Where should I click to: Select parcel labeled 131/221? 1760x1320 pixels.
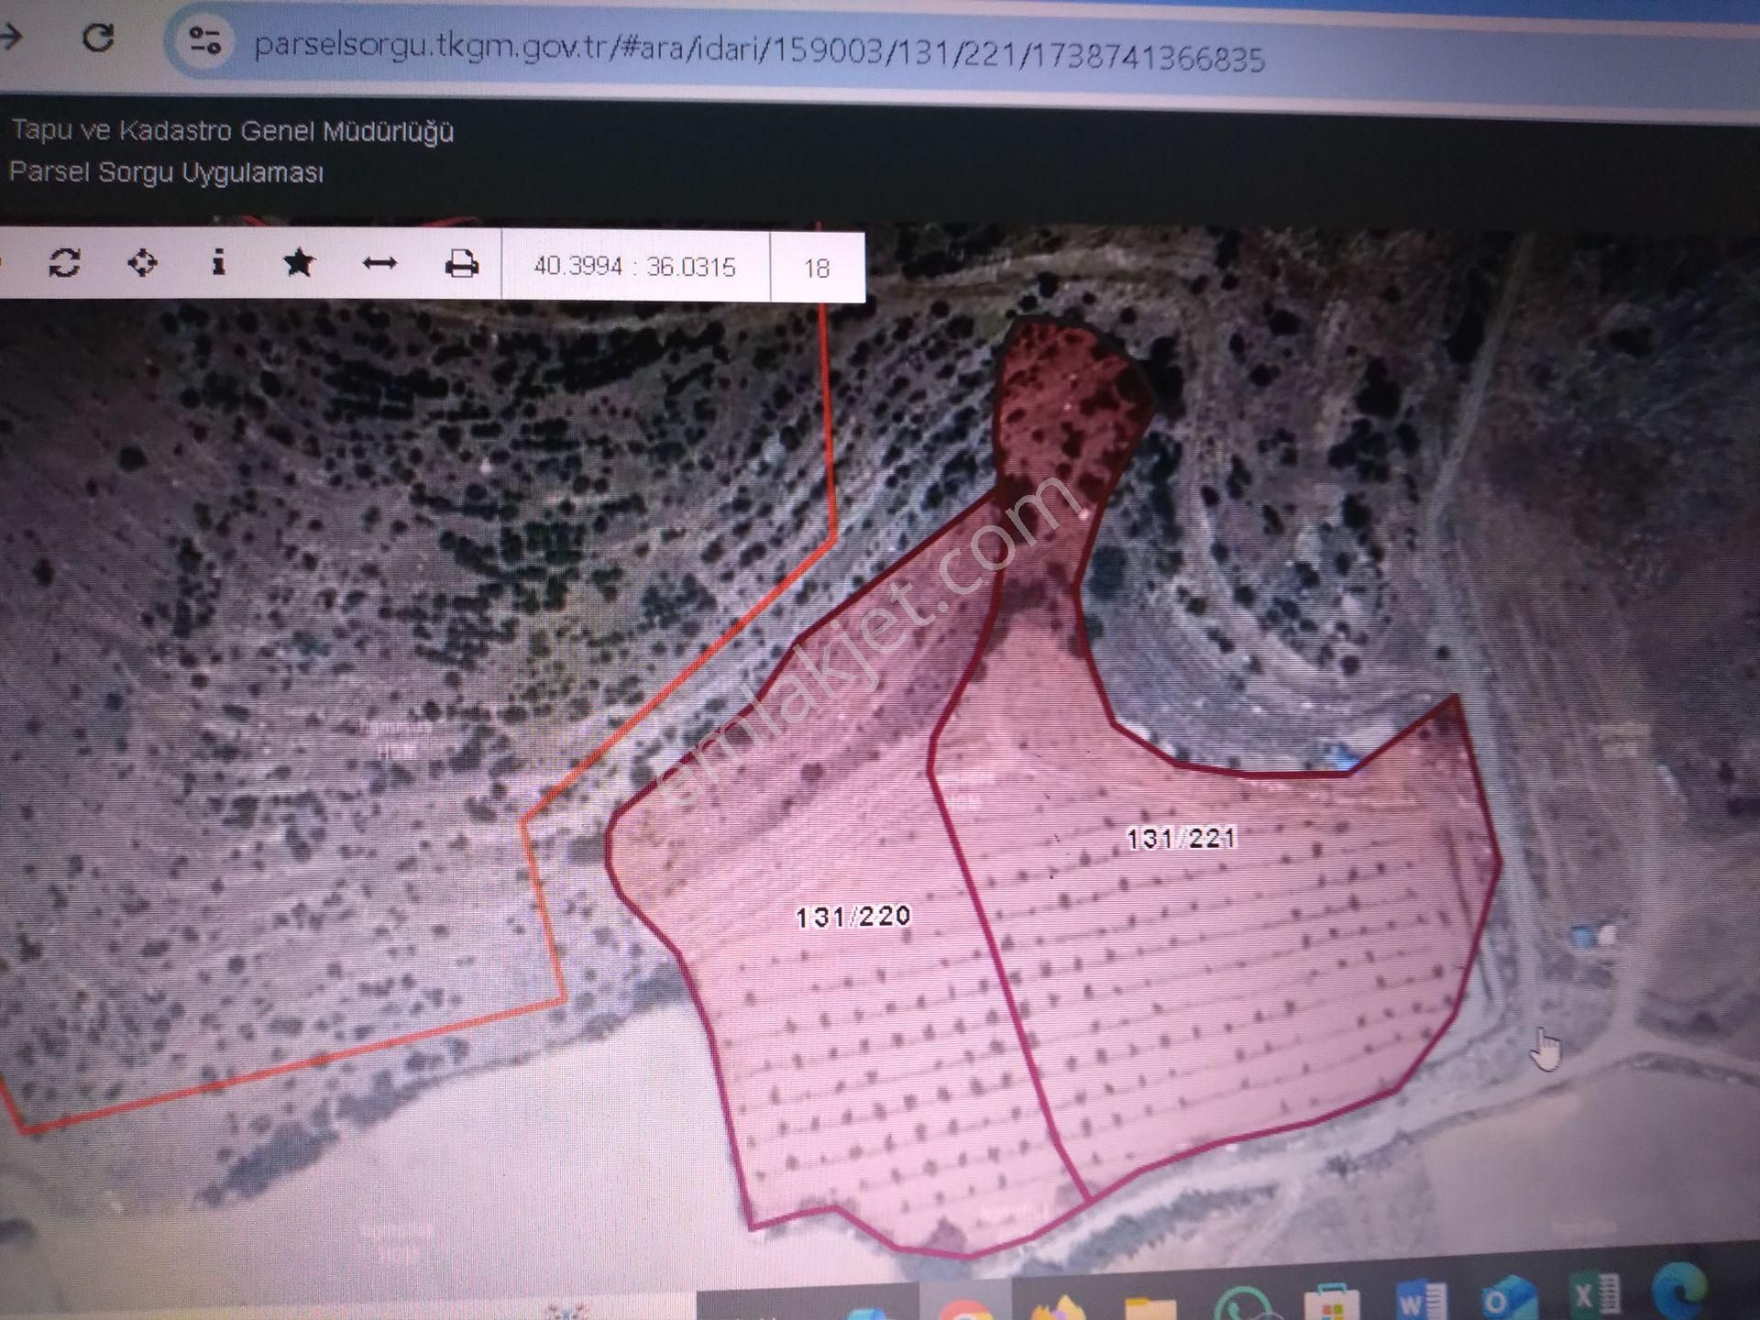1182,838
